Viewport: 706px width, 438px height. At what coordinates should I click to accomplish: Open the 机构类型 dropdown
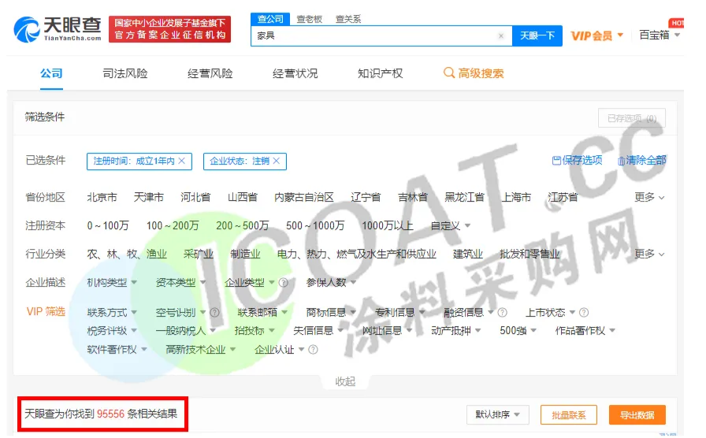[112, 283]
